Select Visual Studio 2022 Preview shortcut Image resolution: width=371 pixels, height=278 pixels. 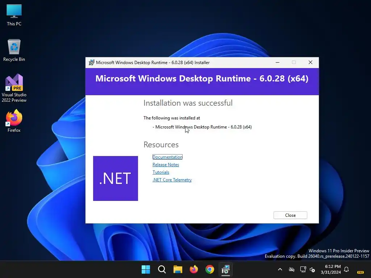click(x=14, y=88)
